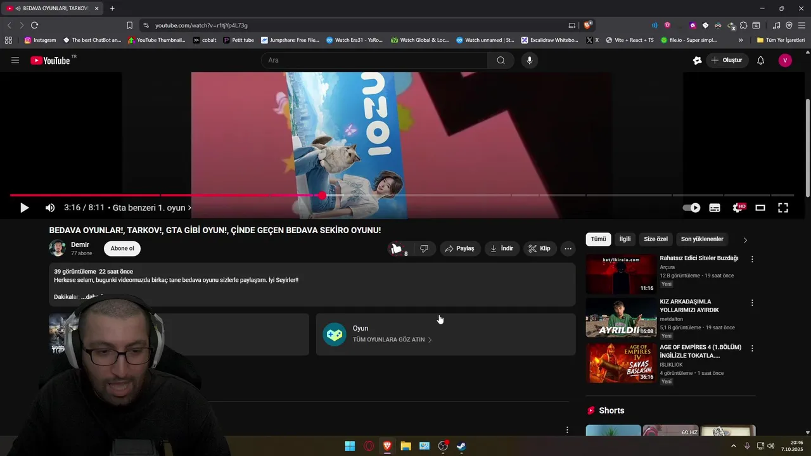Screen dimensions: 811x456
Task: Bookmark this page with bookmark icon
Action: click(x=129, y=25)
